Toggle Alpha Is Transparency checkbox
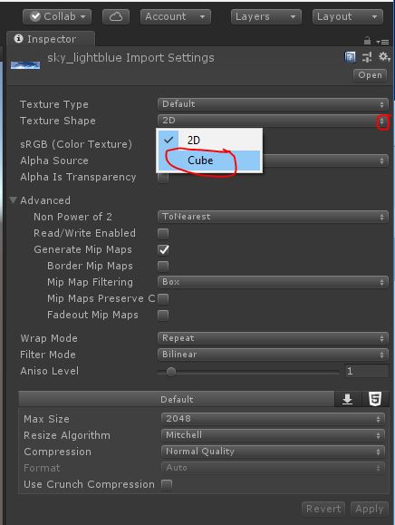This screenshot has width=395, height=525. coord(163,178)
